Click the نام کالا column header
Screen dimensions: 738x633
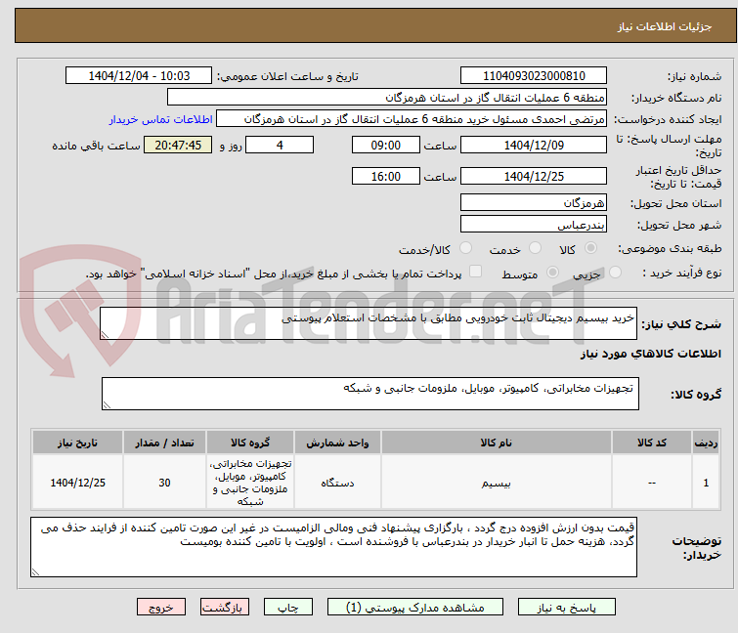click(497, 443)
